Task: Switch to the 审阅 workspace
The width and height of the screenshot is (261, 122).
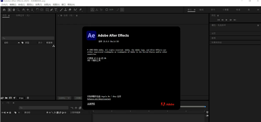Action: (202, 10)
